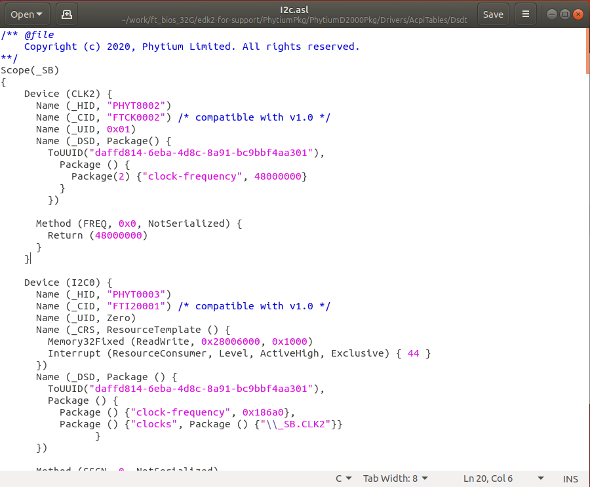This screenshot has height=487, width=590.
Task: Click the Device (I2C0) line
Action: (x=68, y=282)
